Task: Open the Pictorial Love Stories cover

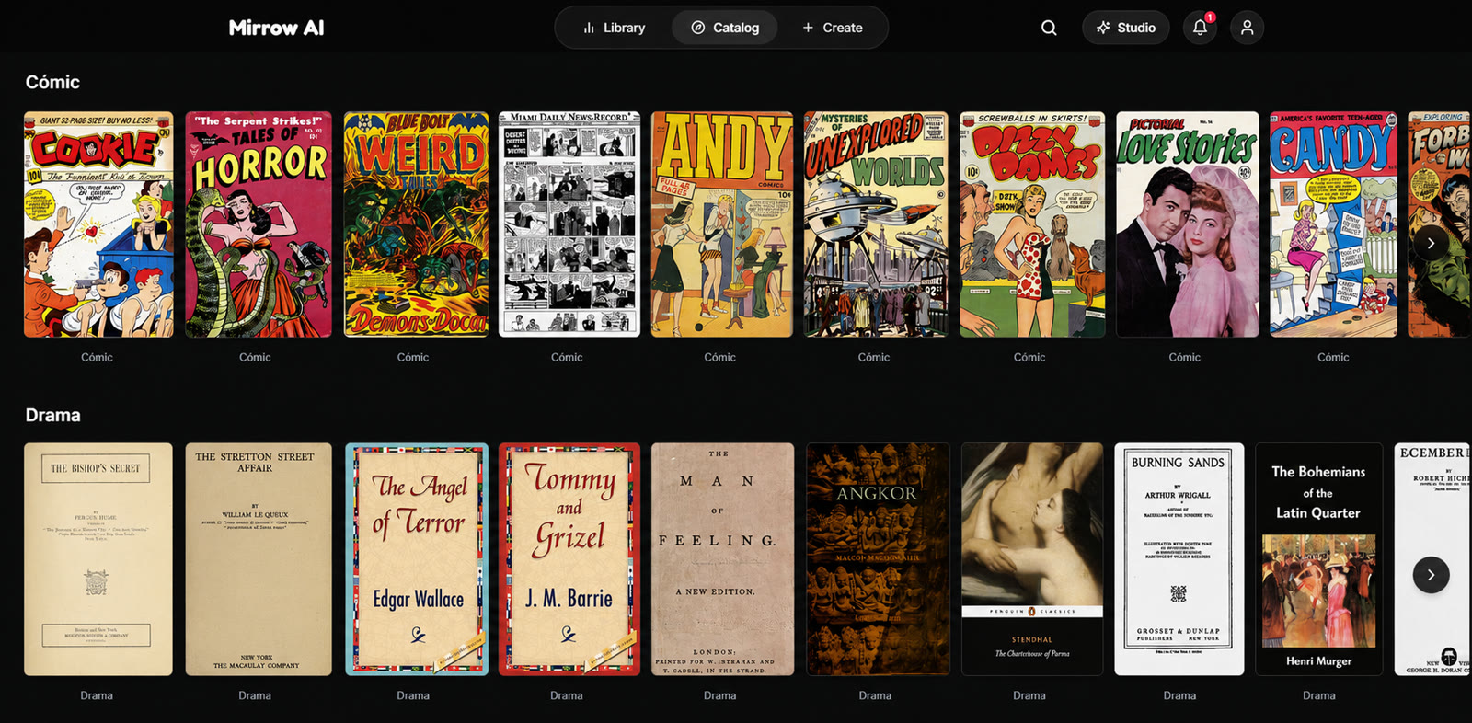Action: (1188, 224)
